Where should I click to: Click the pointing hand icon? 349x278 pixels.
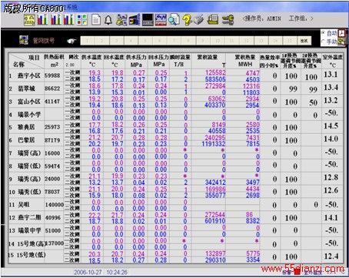click(71, 41)
